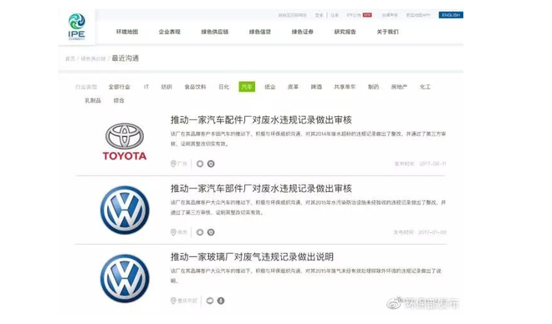Open the 环境地图 menu
The image size is (552, 324).
click(x=127, y=32)
